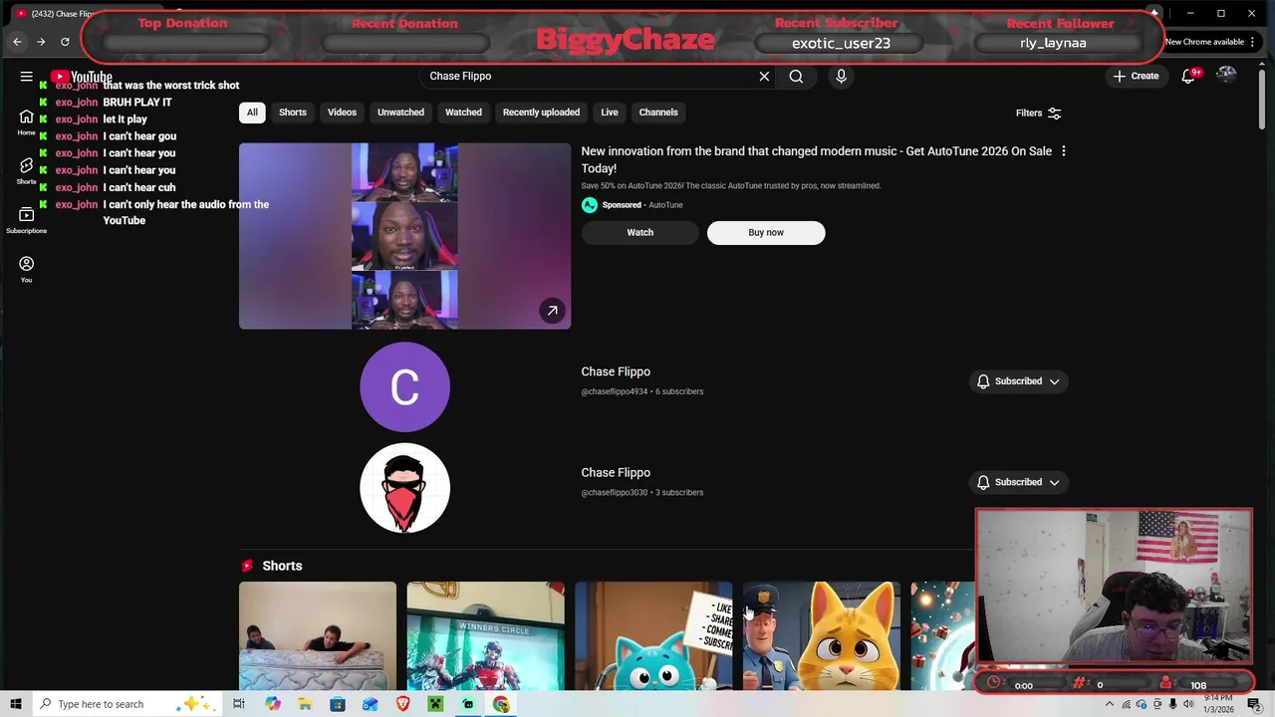Open the ad's three-dot options menu

point(1063,151)
